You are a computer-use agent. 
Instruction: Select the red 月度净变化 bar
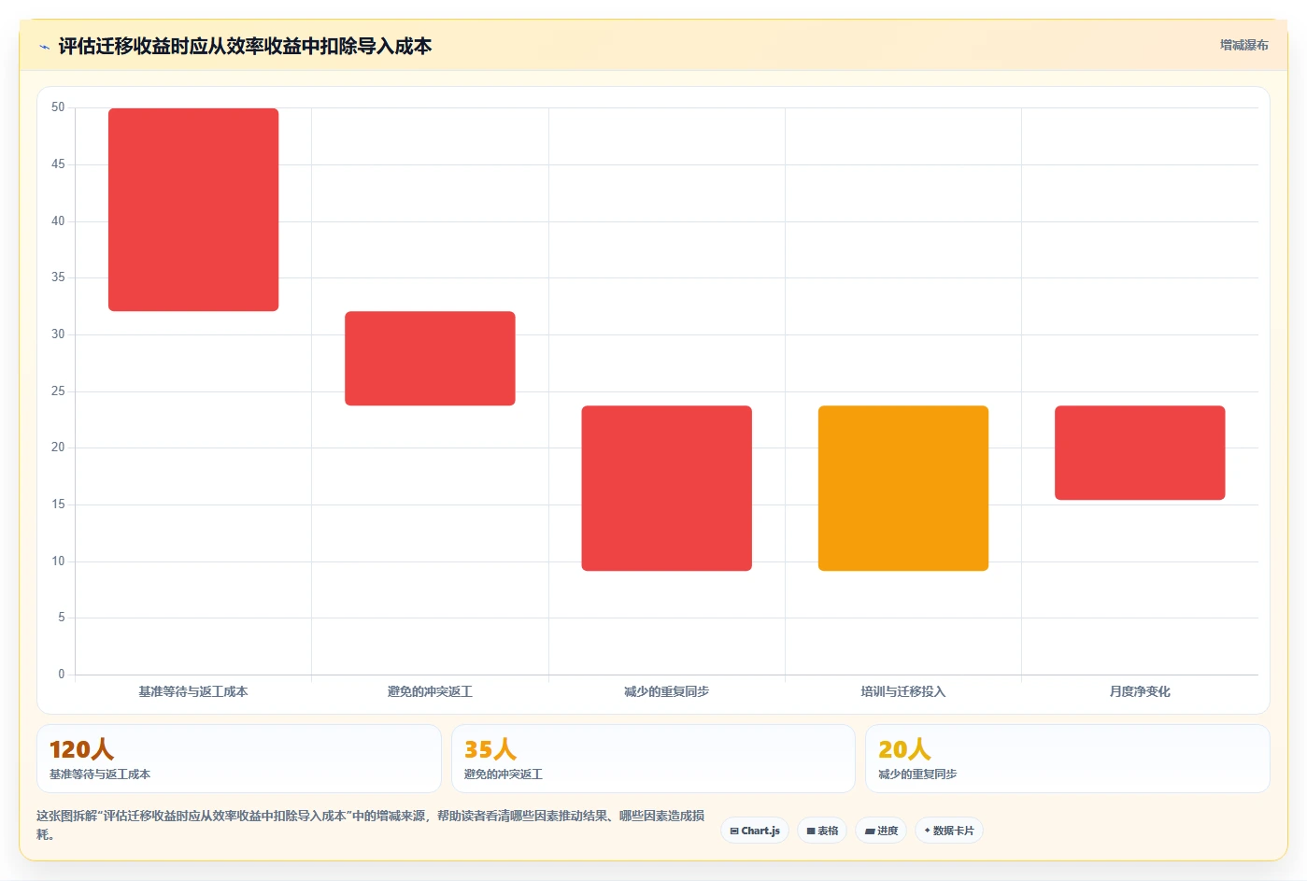click(1140, 452)
